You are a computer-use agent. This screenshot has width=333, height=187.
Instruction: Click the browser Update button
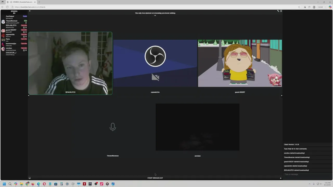click(x=321, y=7)
